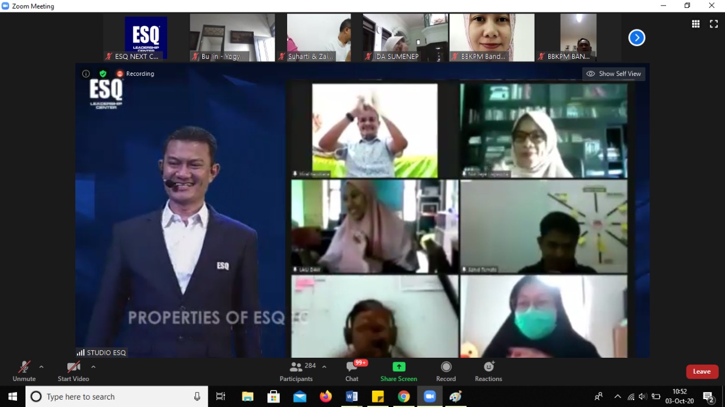Switch layout using the grid view icon
Image resolution: width=725 pixels, height=407 pixels.
696,24
